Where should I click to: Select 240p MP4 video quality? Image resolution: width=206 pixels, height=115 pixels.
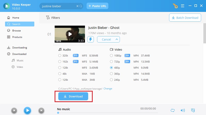tap(111, 80)
